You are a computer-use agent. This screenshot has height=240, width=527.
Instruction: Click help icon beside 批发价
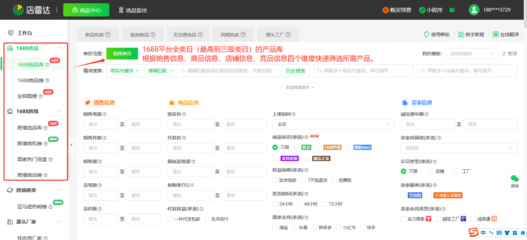pyautogui.click(x=184, y=114)
